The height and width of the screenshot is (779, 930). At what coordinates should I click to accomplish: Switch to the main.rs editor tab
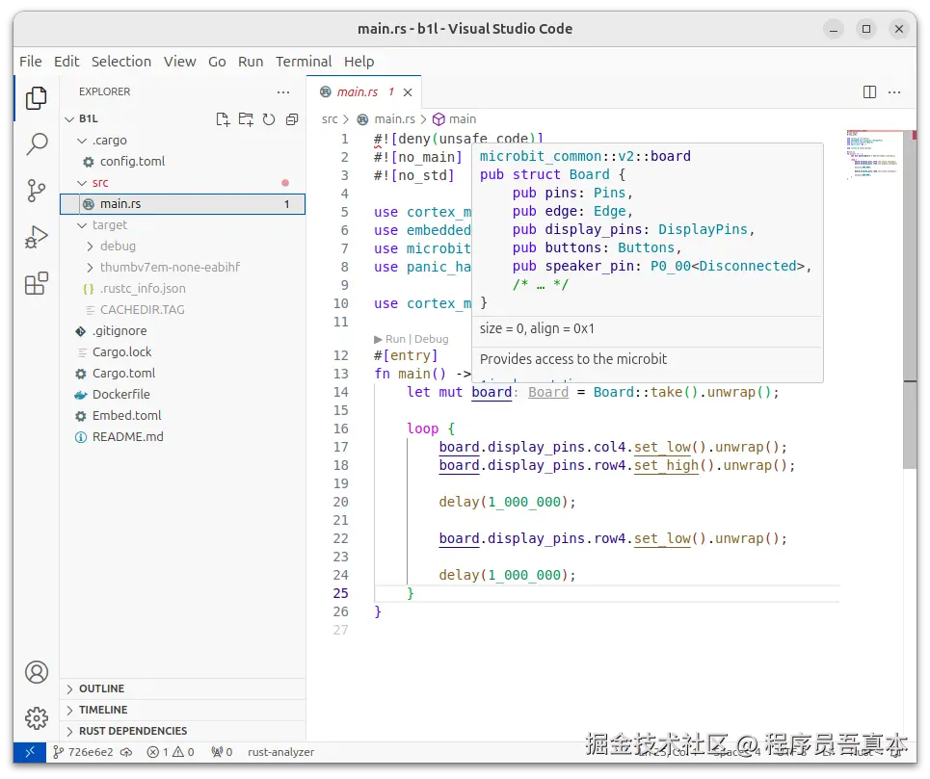coord(363,92)
